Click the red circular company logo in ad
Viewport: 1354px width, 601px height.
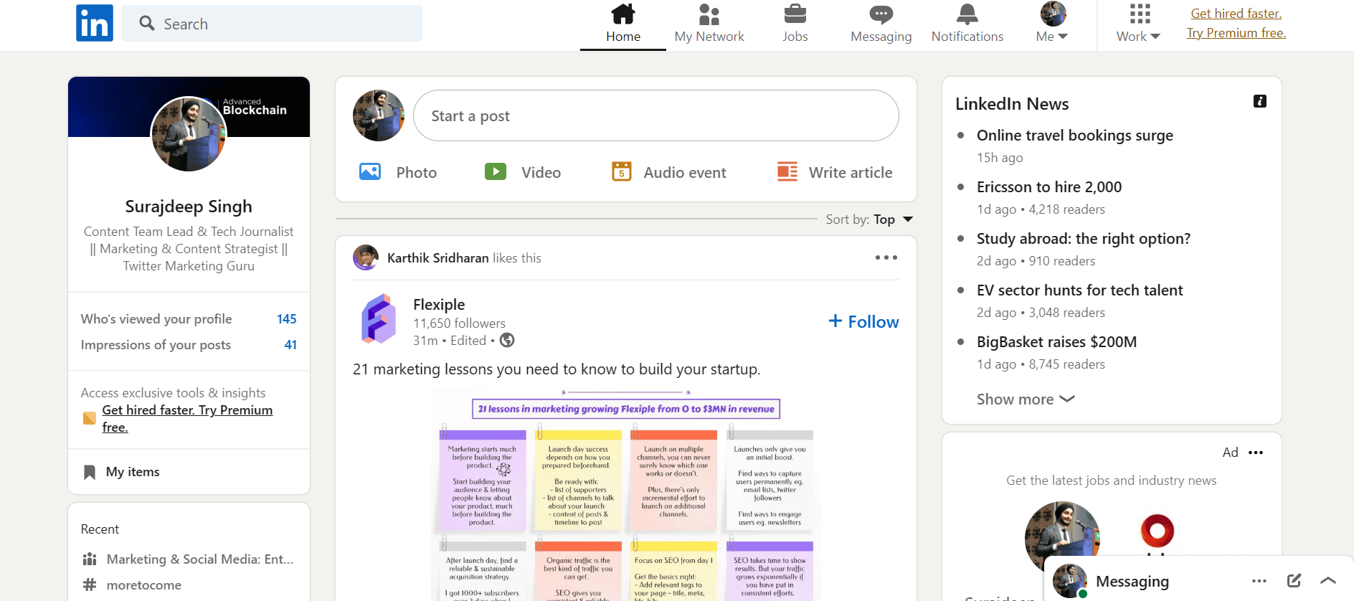tap(1157, 531)
